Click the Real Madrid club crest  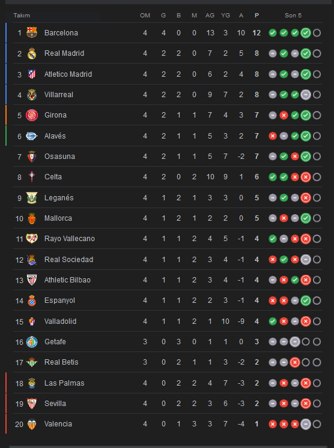click(x=32, y=53)
